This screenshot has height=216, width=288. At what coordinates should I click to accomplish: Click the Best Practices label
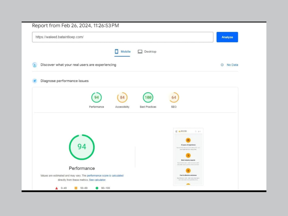tap(148, 107)
